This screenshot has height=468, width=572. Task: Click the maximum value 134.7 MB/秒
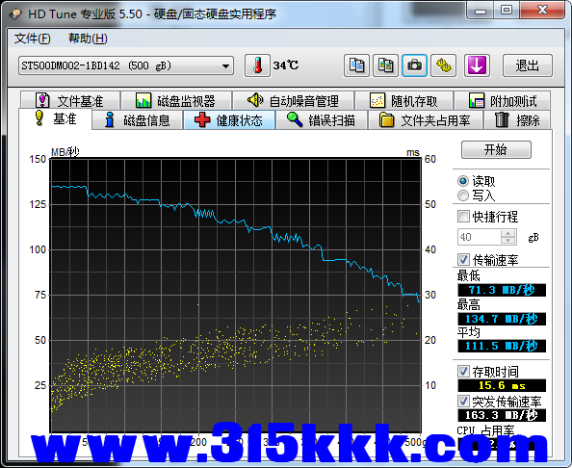point(502,319)
